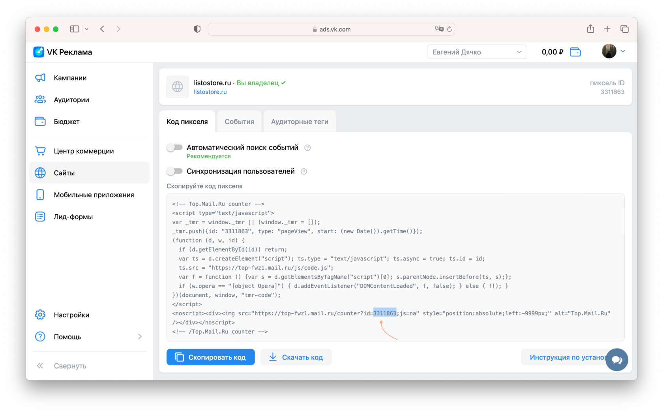Enable Автоматический поиск событий switch

click(x=174, y=148)
